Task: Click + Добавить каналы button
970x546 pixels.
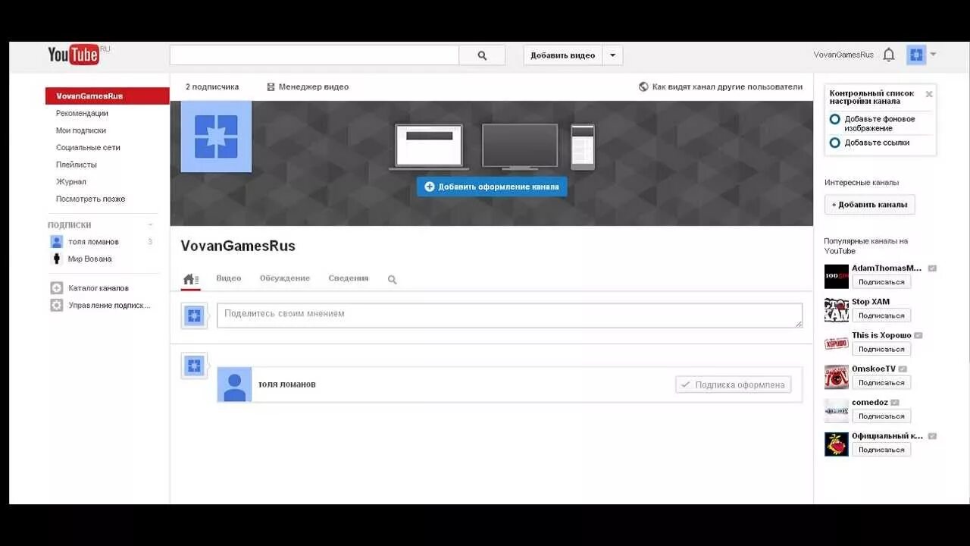Action: pyautogui.click(x=870, y=205)
